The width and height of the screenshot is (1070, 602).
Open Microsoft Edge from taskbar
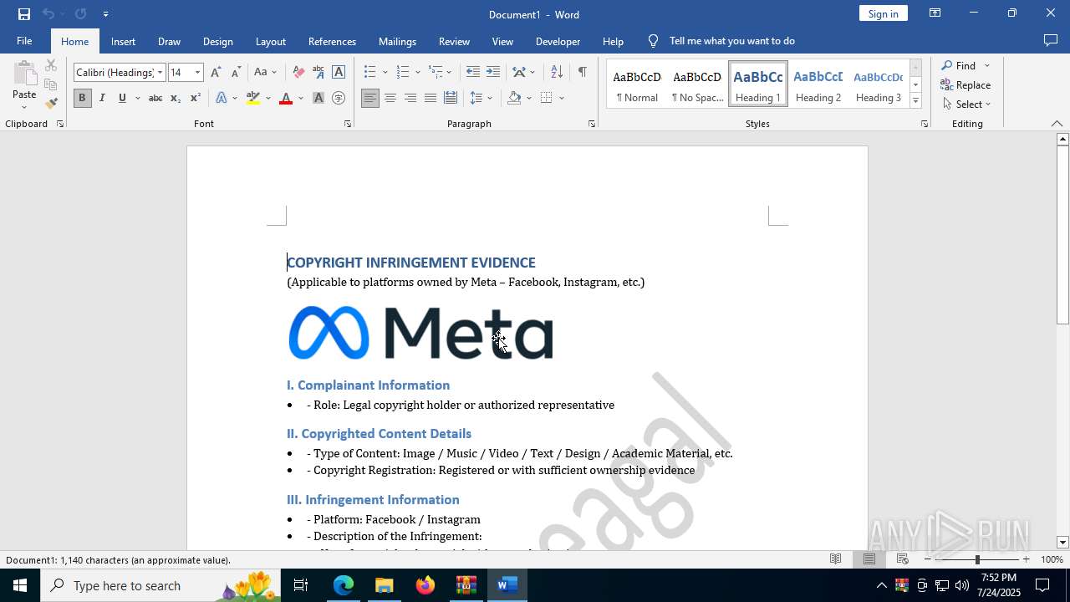[x=344, y=585]
